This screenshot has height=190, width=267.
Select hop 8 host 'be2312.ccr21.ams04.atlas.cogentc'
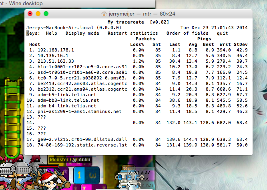click(82, 89)
